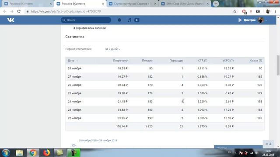Viewport: 280px width, 157px height.
Task: Open the video player icon in VK header
Action: pos(137,20)
